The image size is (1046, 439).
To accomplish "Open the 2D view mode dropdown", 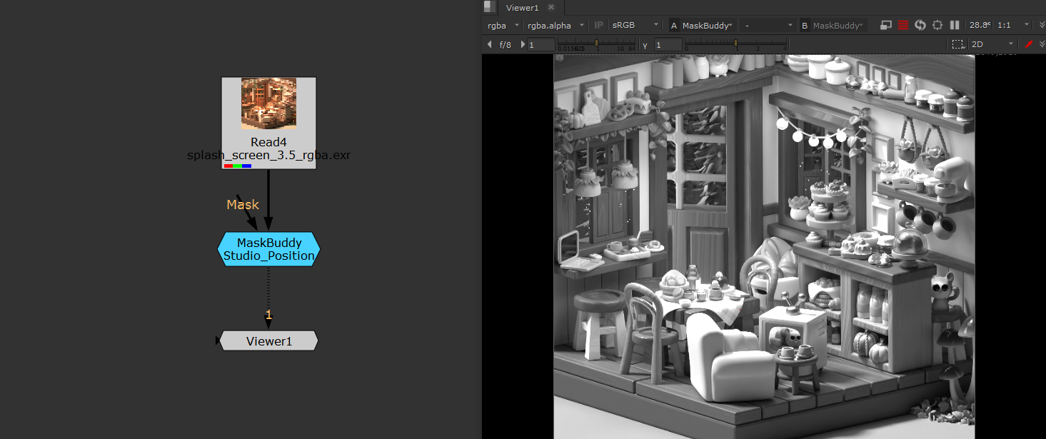I will point(987,44).
